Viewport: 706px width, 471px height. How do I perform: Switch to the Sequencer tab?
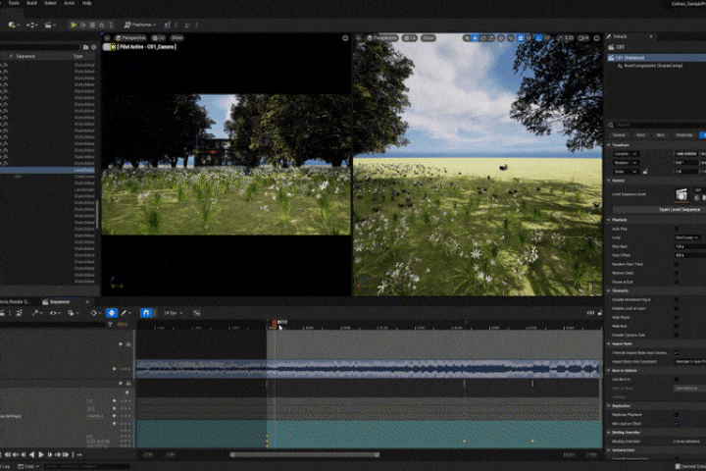(x=59, y=301)
